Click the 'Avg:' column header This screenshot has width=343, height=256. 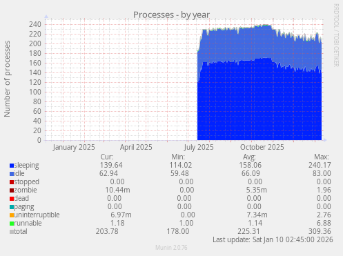pyautogui.click(x=249, y=157)
